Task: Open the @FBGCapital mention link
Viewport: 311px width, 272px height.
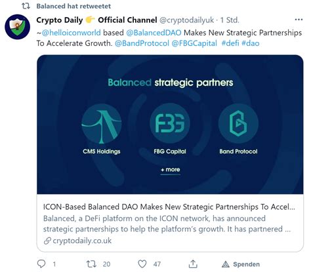Action: point(194,43)
